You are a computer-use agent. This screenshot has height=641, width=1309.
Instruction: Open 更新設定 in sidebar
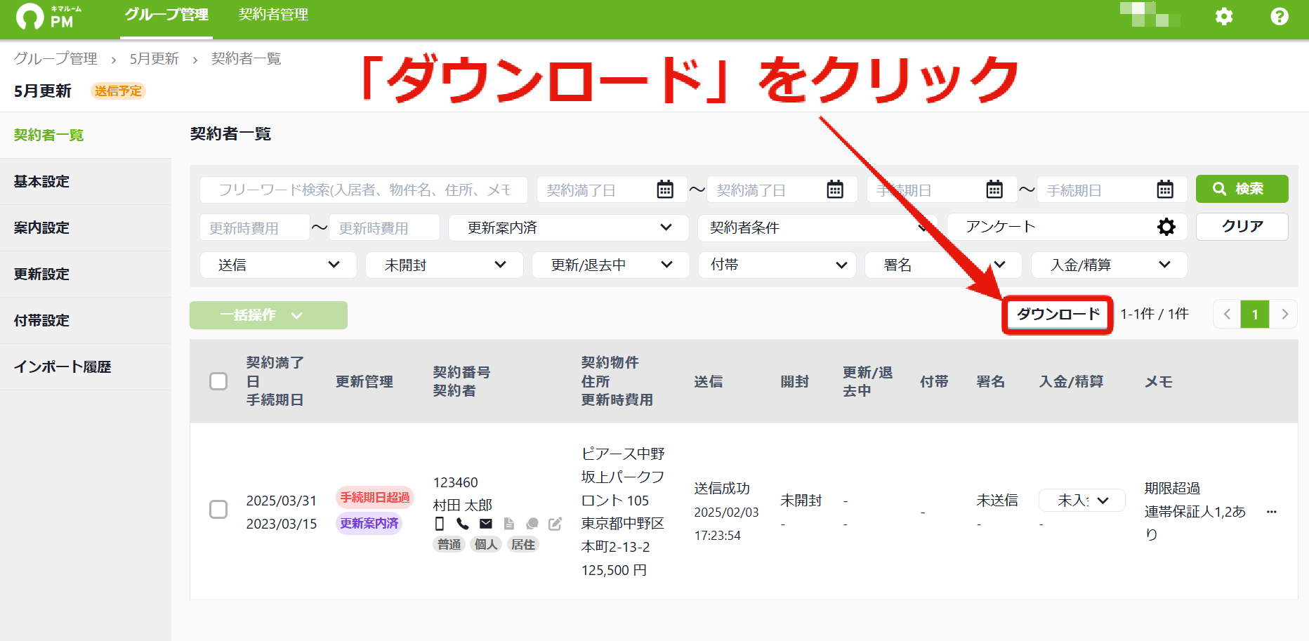point(86,275)
